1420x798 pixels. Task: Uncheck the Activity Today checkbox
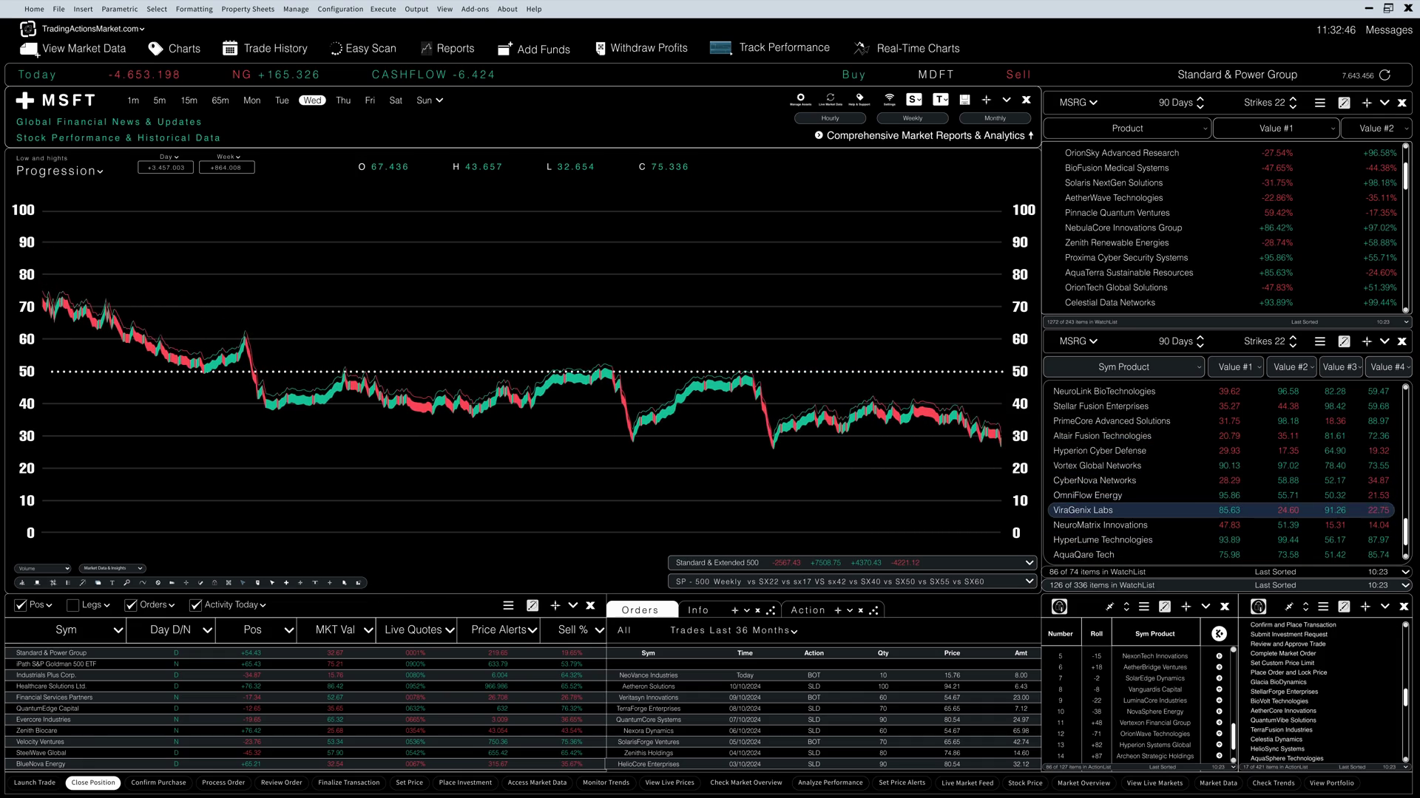point(196,605)
